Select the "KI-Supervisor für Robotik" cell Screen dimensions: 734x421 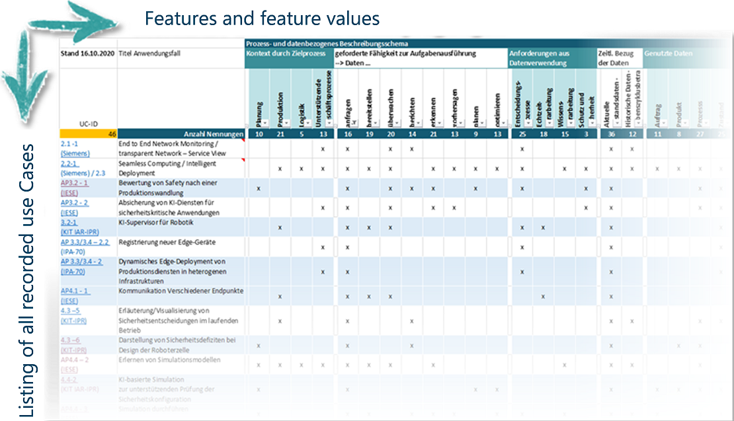pyautogui.click(x=181, y=227)
